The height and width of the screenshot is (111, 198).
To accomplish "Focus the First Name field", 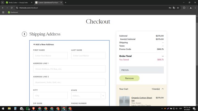I will tap(50, 55).
